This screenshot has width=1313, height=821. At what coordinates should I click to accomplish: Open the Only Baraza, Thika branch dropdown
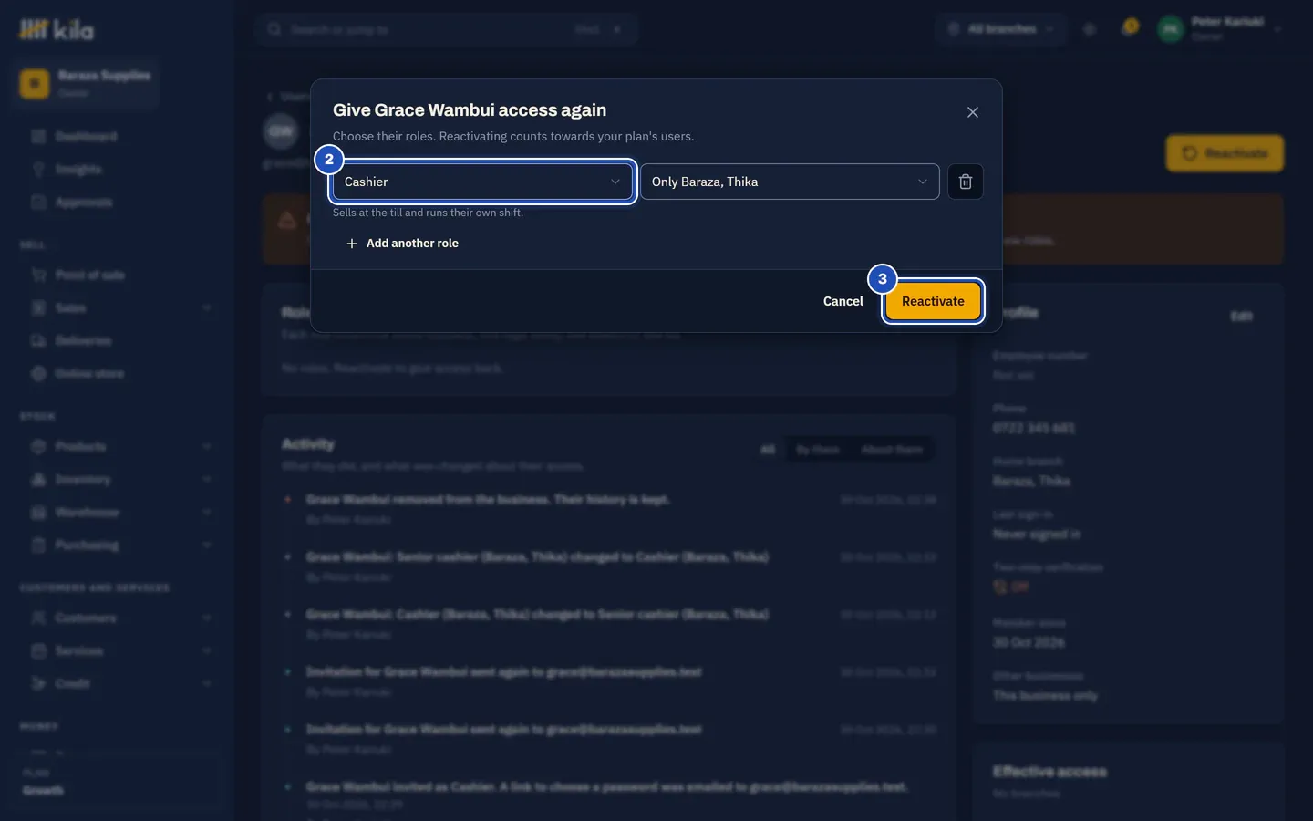pos(790,182)
